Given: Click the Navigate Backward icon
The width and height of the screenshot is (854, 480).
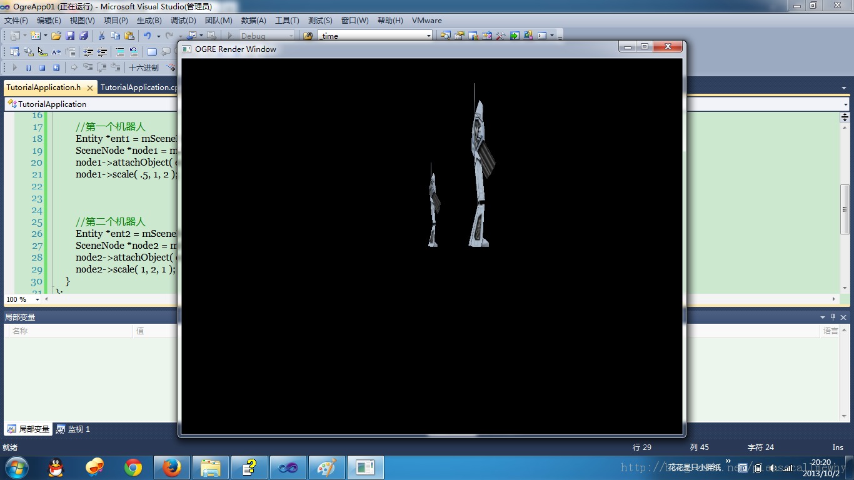Looking at the screenshot, I should coord(191,36).
